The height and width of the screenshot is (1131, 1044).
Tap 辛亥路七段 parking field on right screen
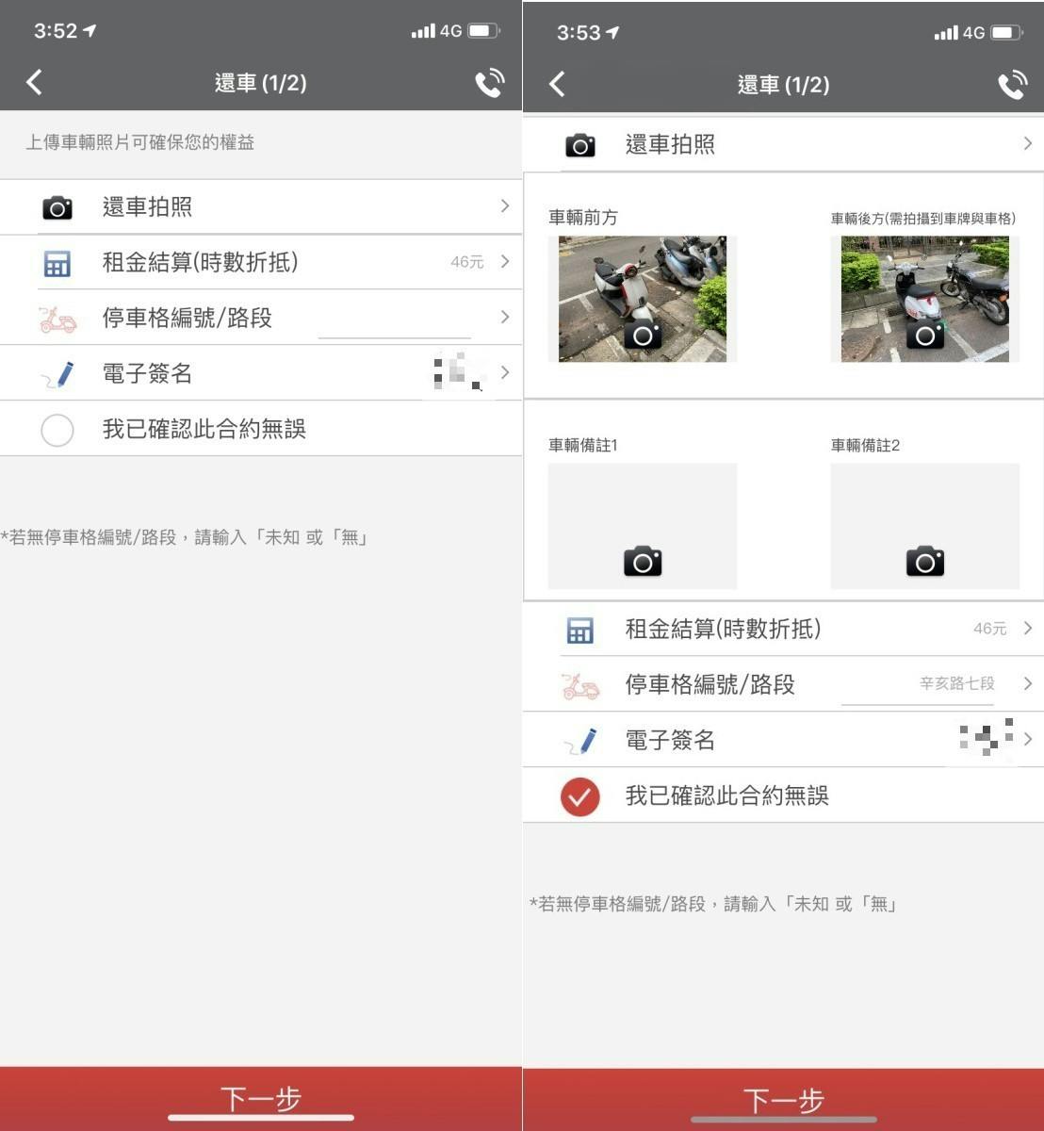[x=918, y=686]
